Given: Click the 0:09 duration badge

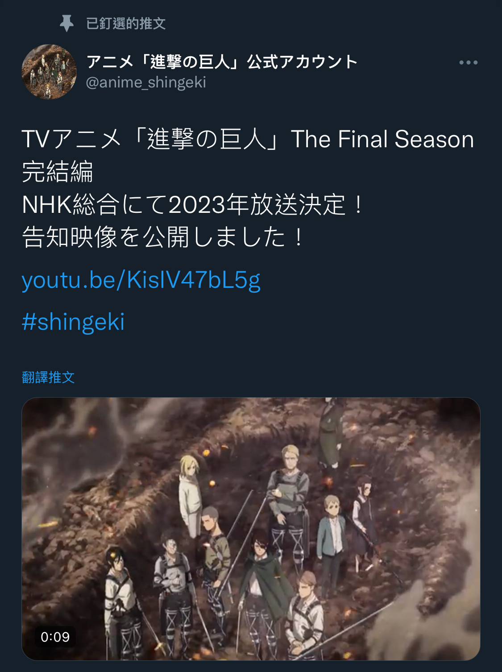Looking at the screenshot, I should pyautogui.click(x=55, y=637).
